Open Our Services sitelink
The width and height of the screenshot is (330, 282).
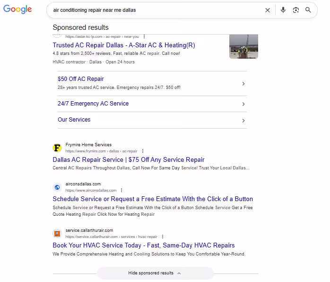click(x=74, y=120)
